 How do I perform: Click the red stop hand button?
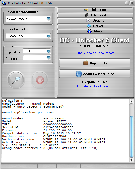pyautogui.click(x=40, y=80)
